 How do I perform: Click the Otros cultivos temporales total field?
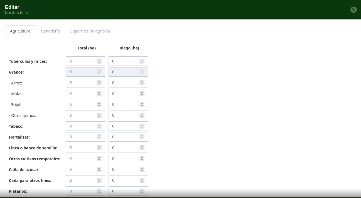pos(81,159)
